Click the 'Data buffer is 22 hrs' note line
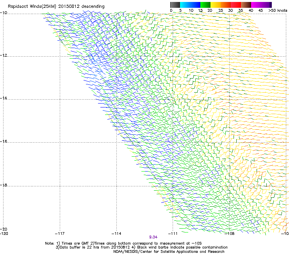Image resolution: width=289 pixels, height=254 pixels. coord(141,247)
